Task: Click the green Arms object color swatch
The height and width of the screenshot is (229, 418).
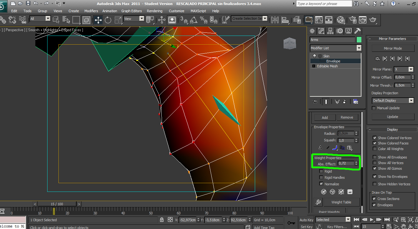Action: [x=359, y=40]
